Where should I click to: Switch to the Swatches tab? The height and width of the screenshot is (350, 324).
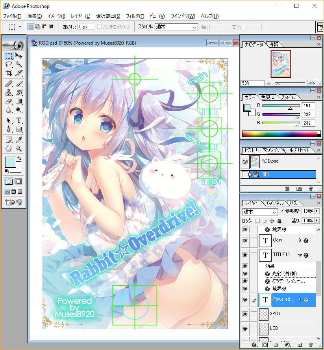(268, 97)
